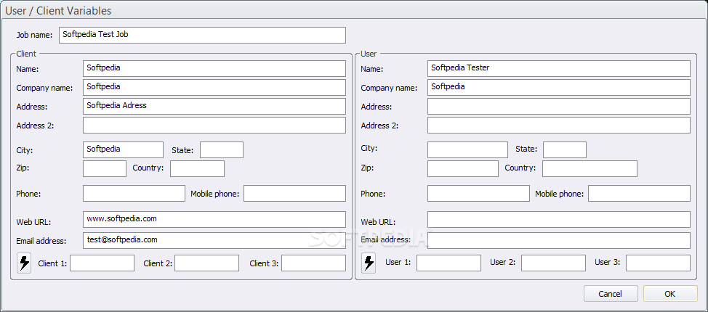Image resolution: width=708 pixels, height=312 pixels.
Task: Click the Client Address 2 field
Action: click(x=214, y=126)
